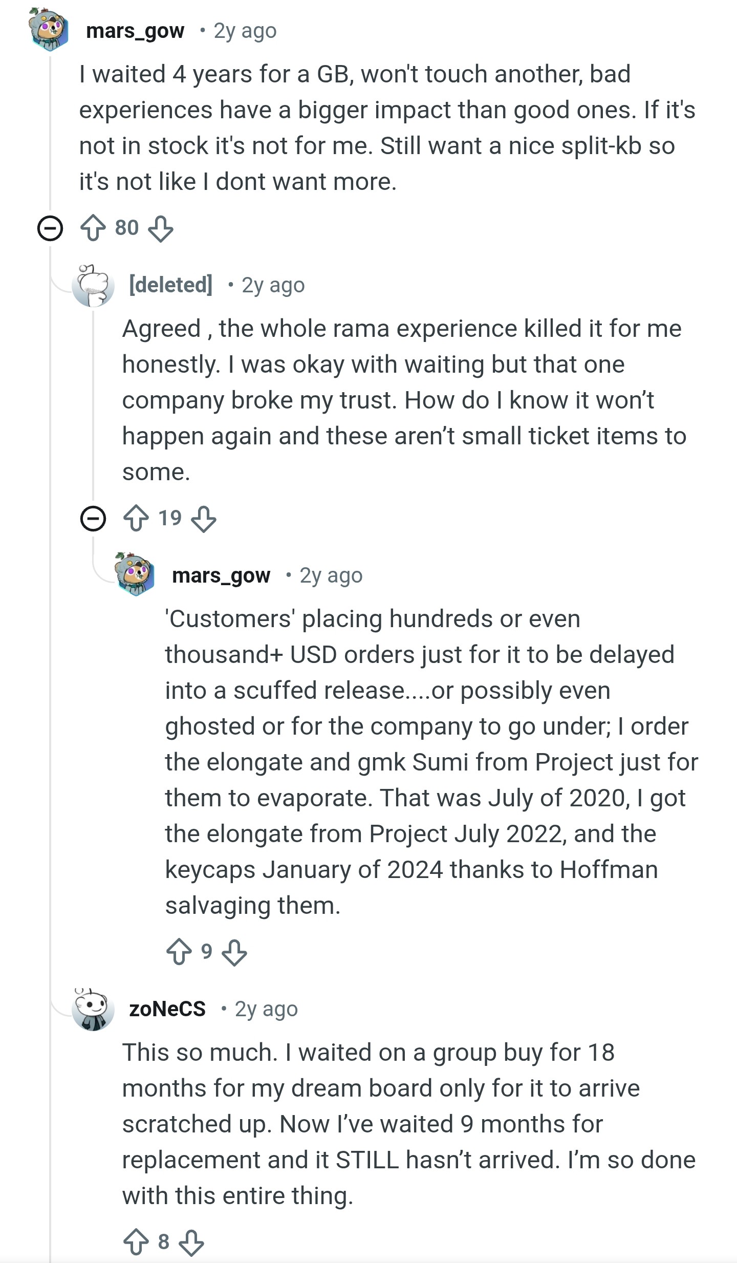Click mars_gow's avatar on the nested reply

pos(135,574)
